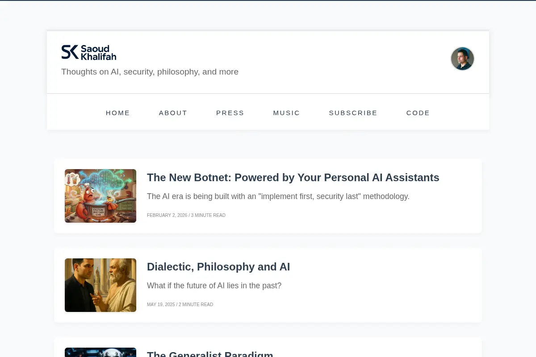Click the 'Thoughts on AI, security' tagline
The width and height of the screenshot is (536, 357).
pos(150,72)
